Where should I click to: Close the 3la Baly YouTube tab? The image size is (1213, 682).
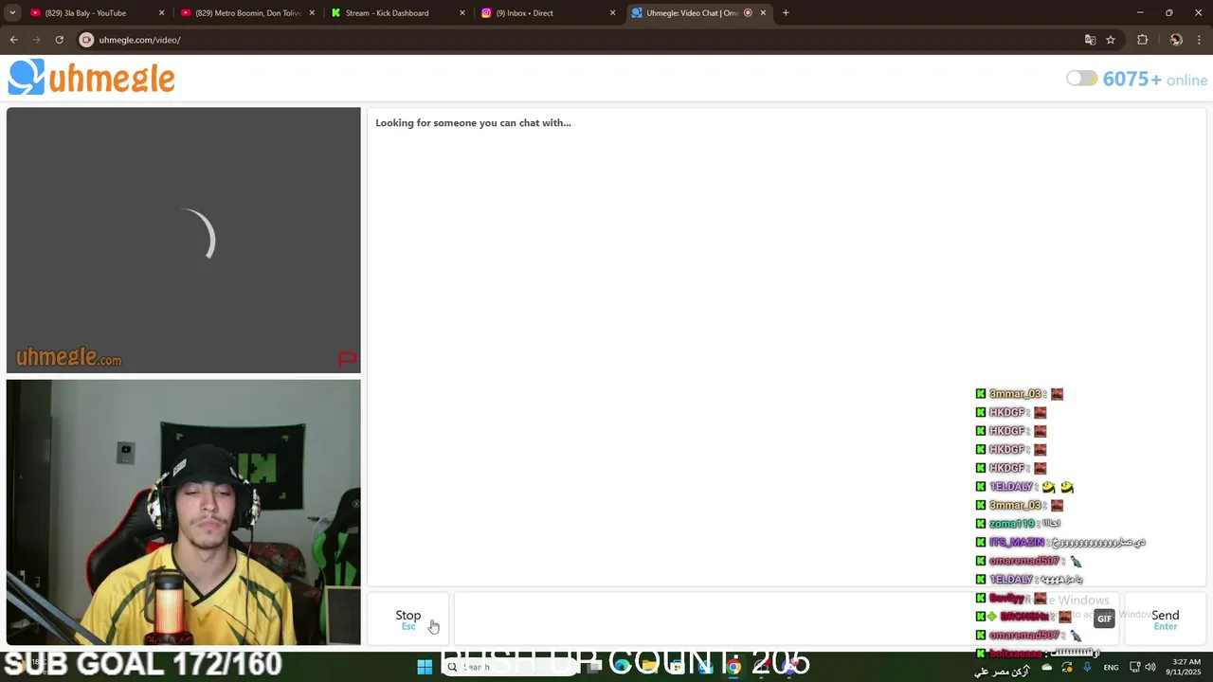tap(161, 13)
